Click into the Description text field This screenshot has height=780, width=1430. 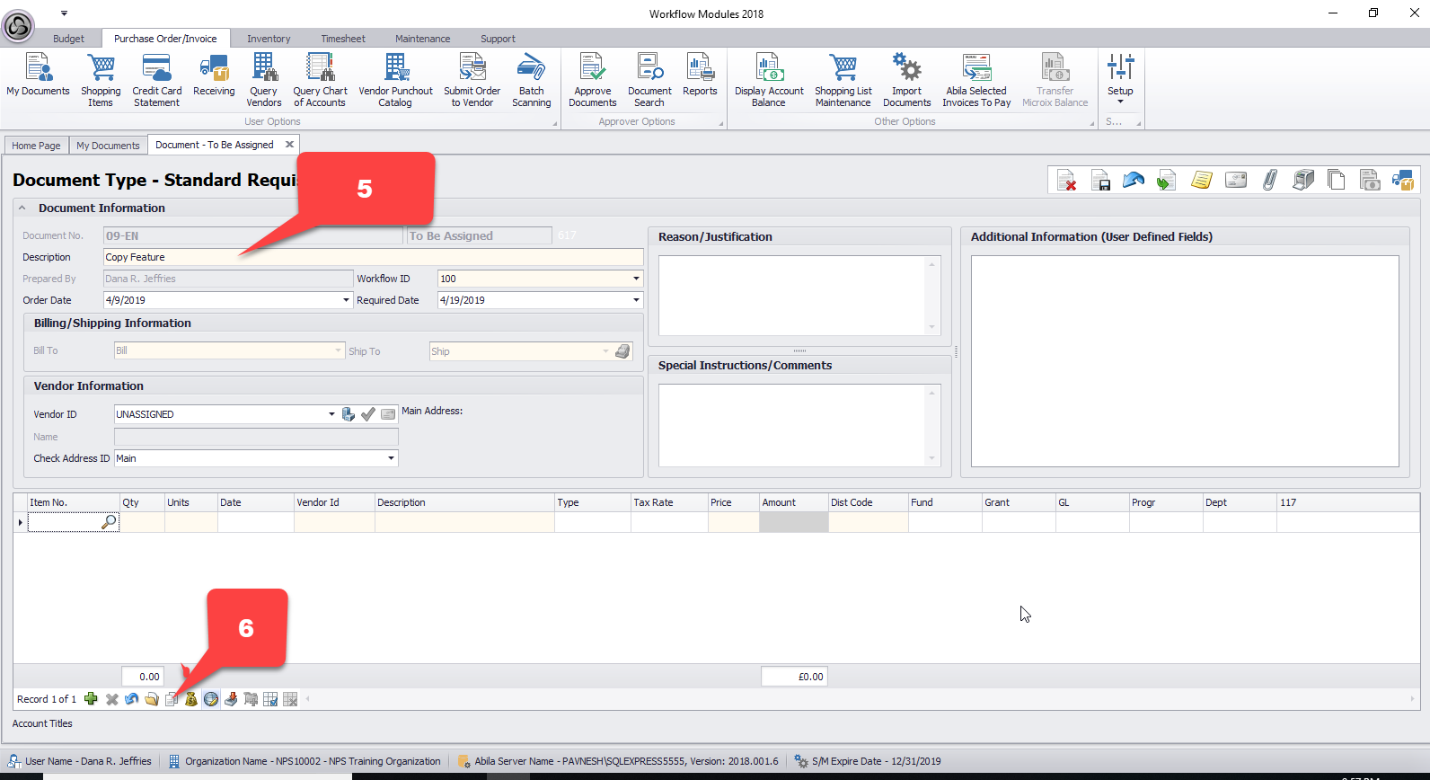coord(373,257)
